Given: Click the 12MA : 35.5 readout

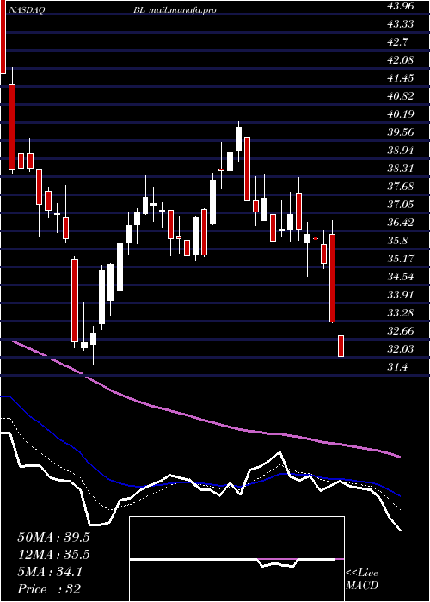Looking at the screenshot, I should pos(53,555).
